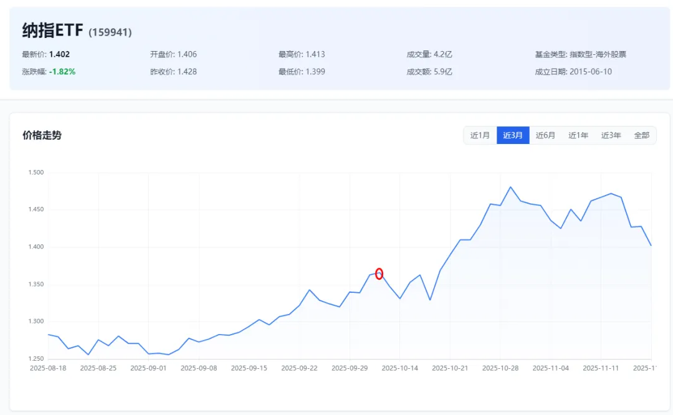Click the -1.82% change percentage
Image resolution: width=673 pixels, height=415 pixels.
pos(62,72)
